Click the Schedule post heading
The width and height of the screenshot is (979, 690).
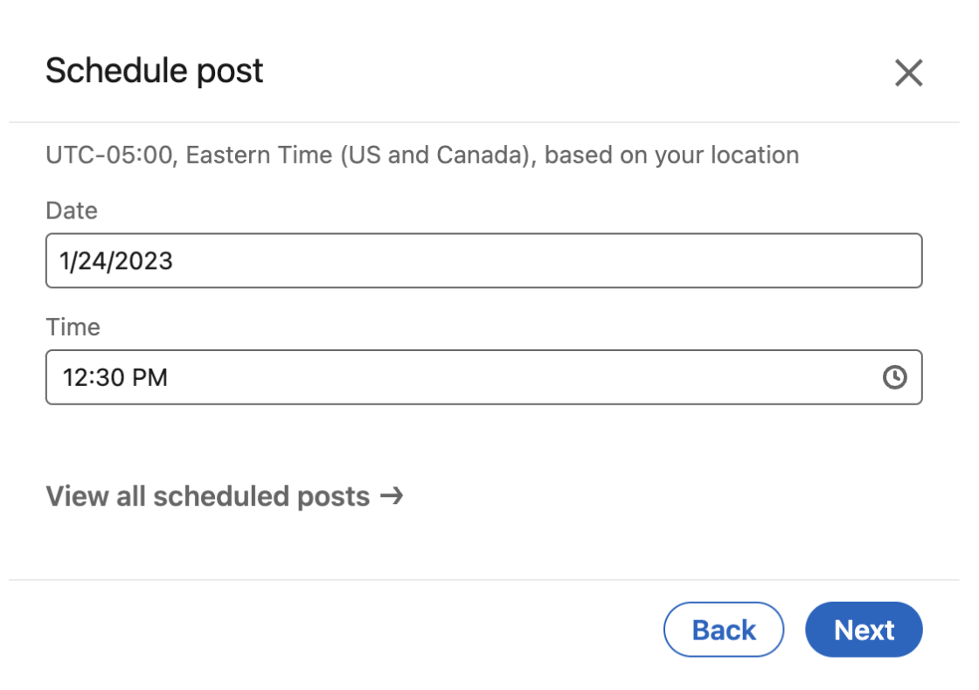(x=154, y=71)
